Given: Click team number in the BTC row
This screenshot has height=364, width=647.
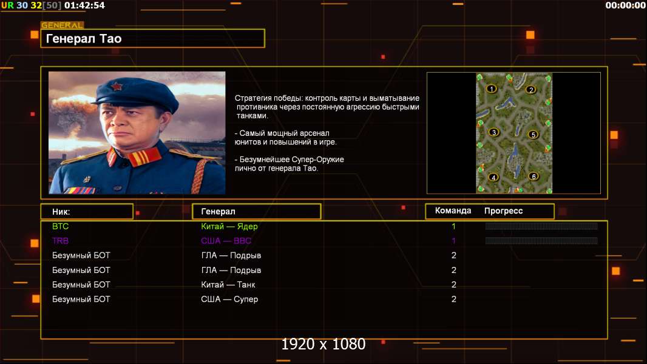Looking at the screenshot, I should tap(453, 226).
